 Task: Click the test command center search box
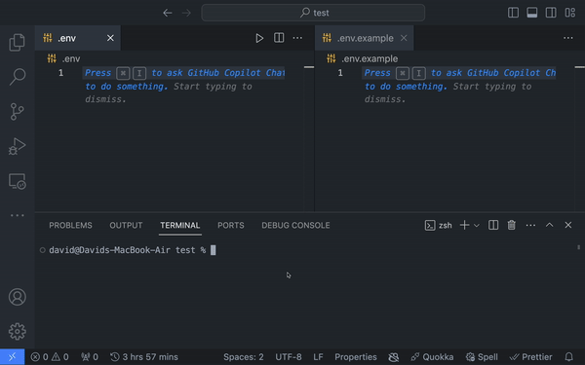tap(313, 13)
